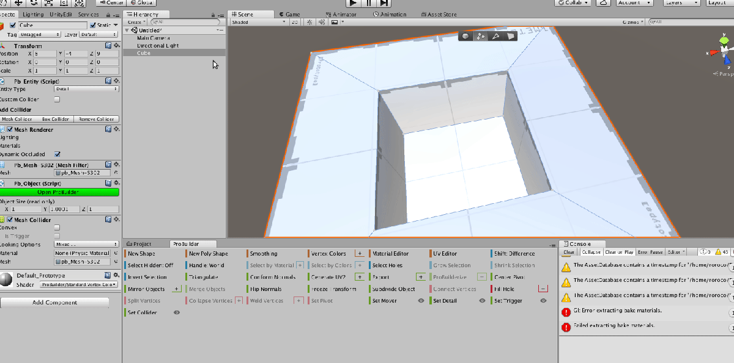734x363 pixels.
Task: Click Set Mover eye visibility icon
Action: pyautogui.click(x=421, y=301)
